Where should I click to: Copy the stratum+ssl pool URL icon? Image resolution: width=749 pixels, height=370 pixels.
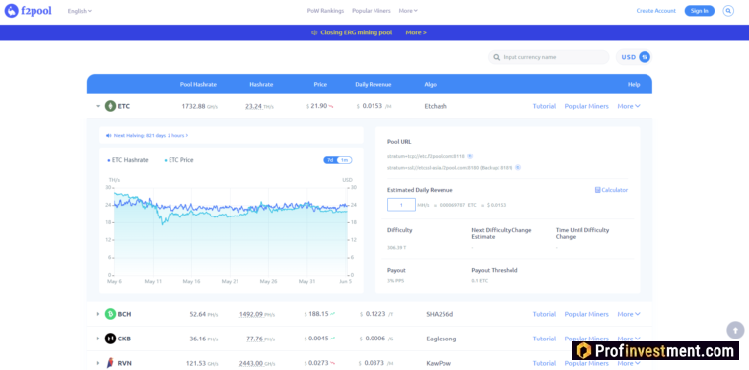click(x=518, y=168)
